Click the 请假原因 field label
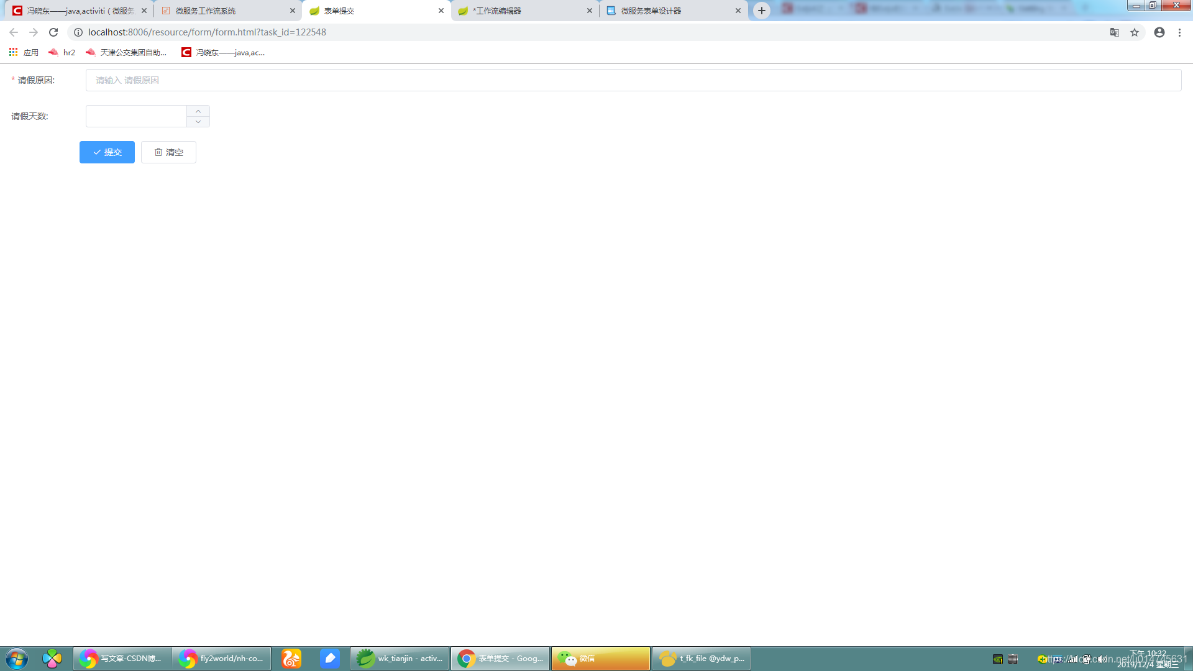 36,80
